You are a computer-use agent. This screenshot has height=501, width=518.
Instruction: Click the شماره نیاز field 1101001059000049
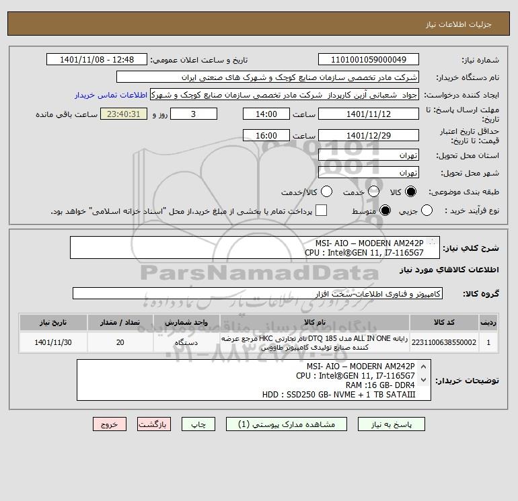click(x=369, y=59)
